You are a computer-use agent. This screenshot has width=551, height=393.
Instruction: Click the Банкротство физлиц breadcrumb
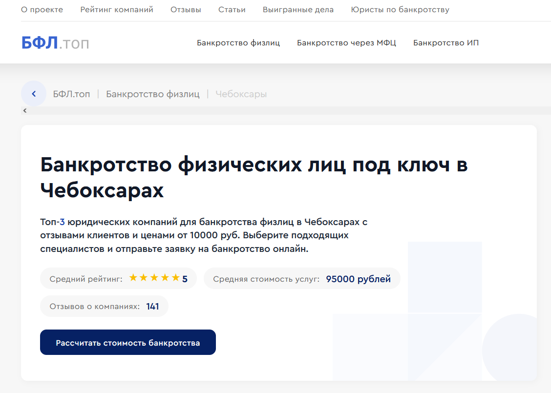(x=153, y=94)
